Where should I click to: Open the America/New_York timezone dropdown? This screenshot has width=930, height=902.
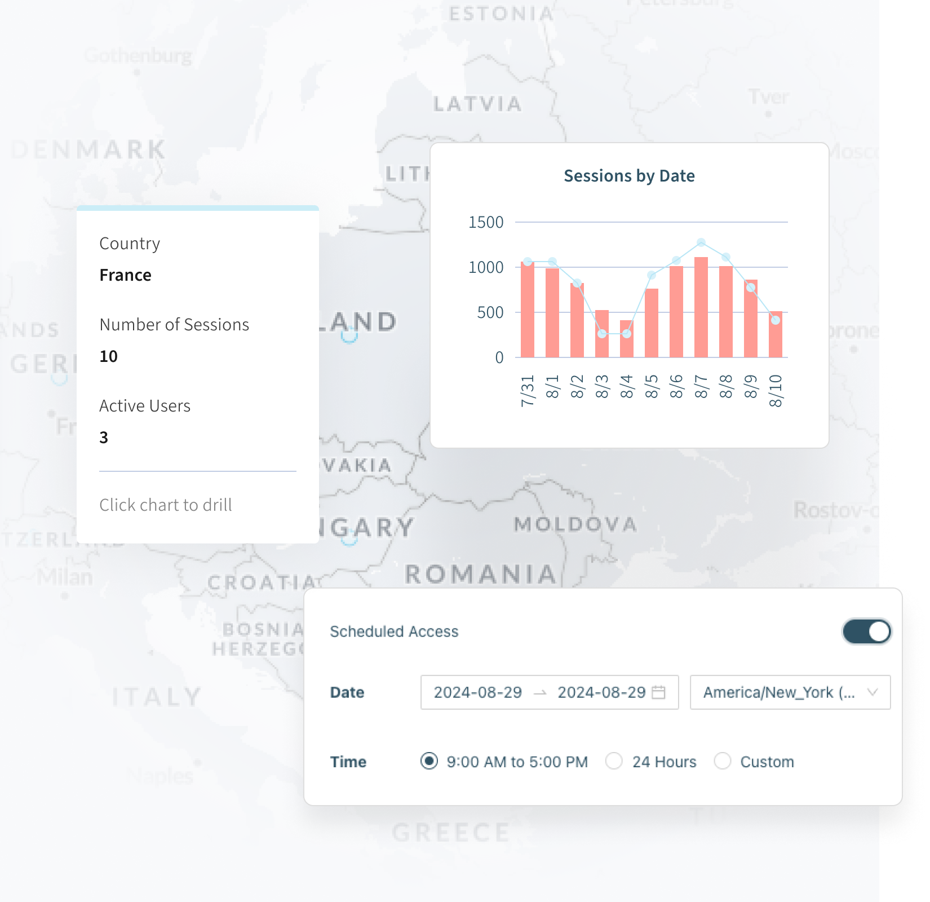790,692
